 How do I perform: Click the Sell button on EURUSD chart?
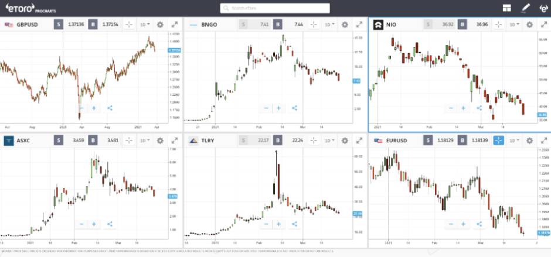[428, 141]
